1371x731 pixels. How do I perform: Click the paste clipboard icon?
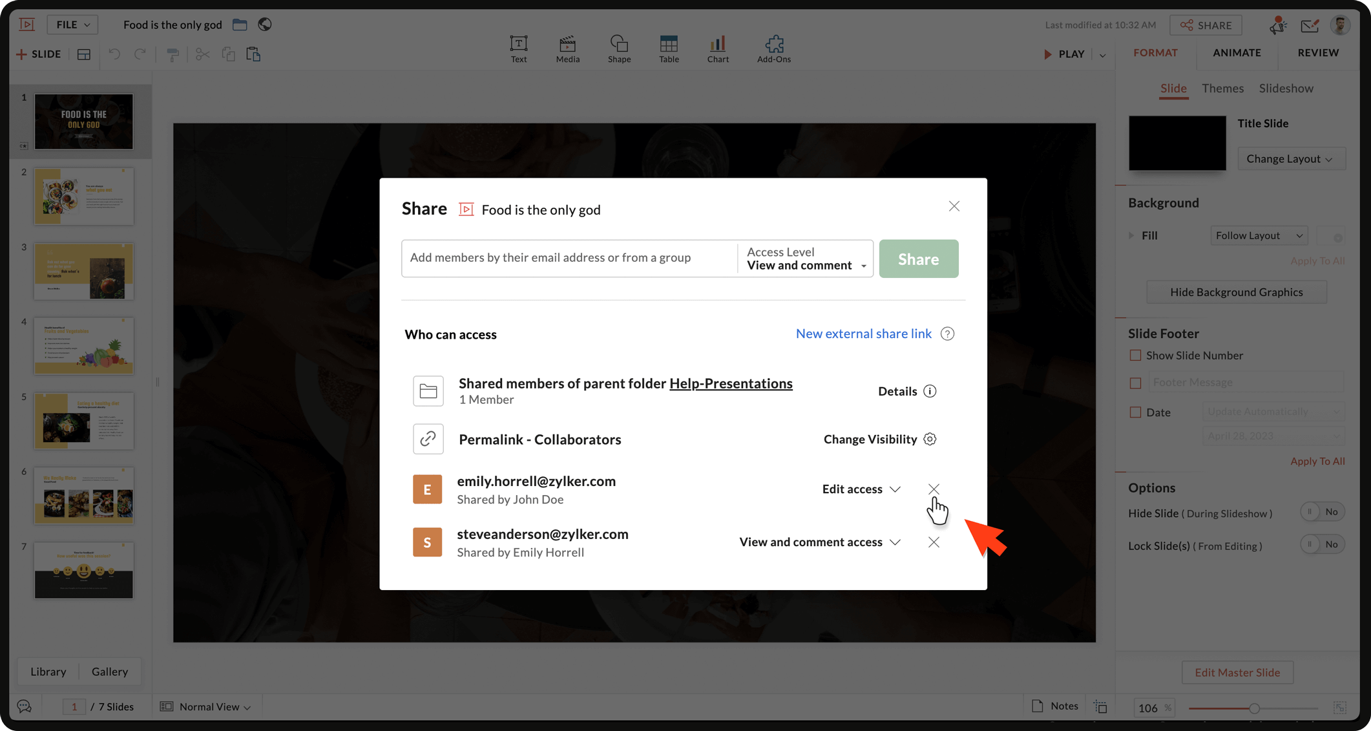point(253,54)
